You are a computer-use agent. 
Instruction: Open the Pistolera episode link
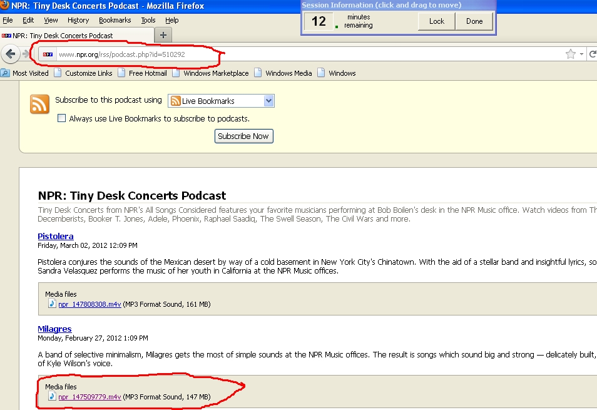(56, 237)
